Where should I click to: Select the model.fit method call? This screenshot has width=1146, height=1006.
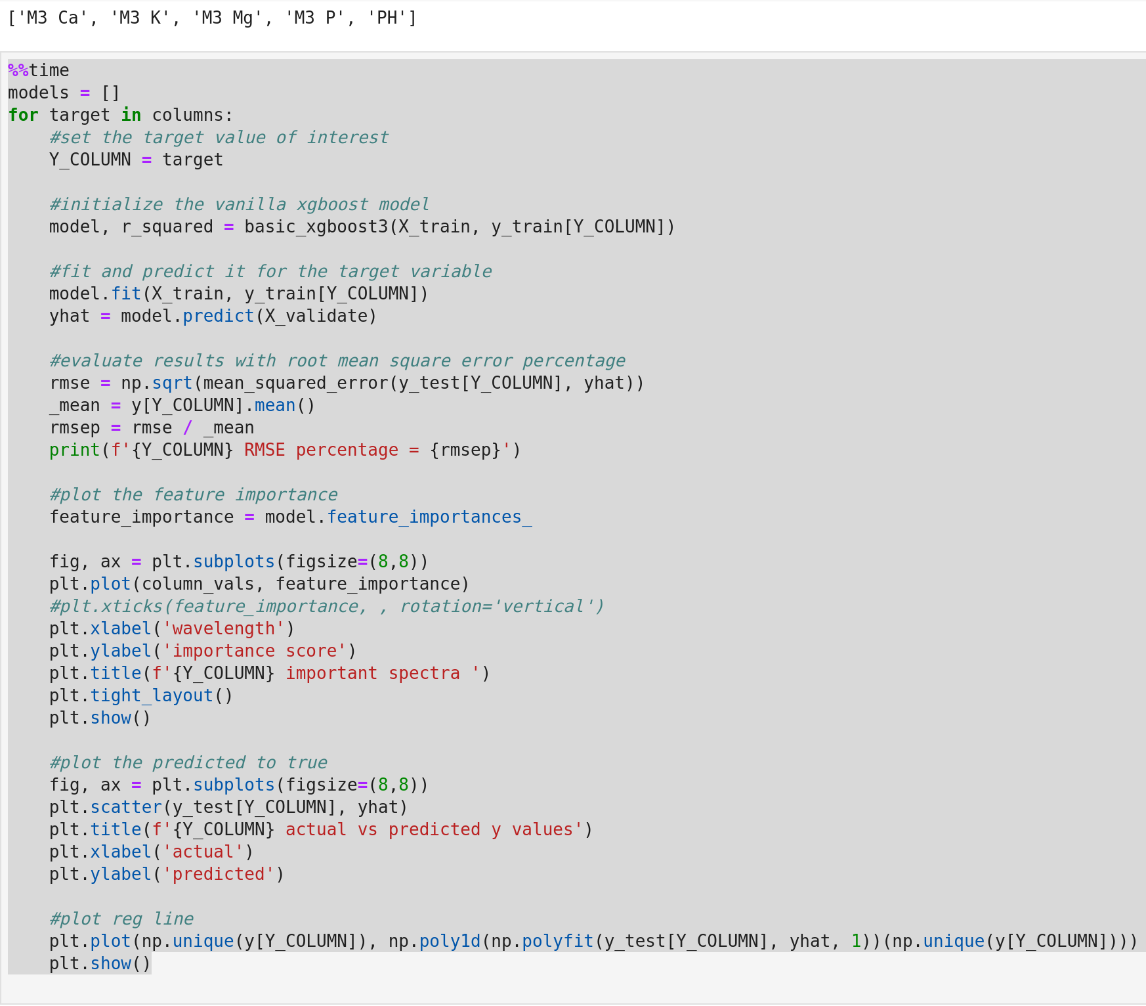pyautogui.click(x=126, y=293)
